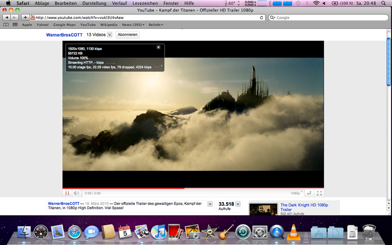Open WarnerBrosCOTT channel link at top
The image size is (392, 245).
[x=64, y=35]
